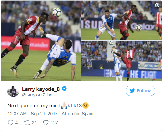Click the info icon on photo
This screenshot has height=131, width=163.
pos(157,5)
